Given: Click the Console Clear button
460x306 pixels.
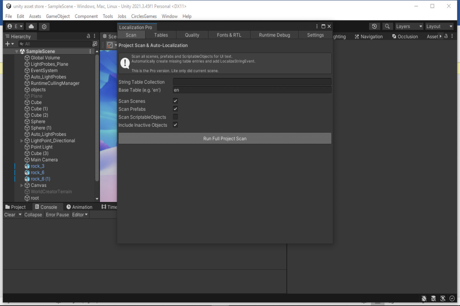Looking at the screenshot, I should click(10, 215).
